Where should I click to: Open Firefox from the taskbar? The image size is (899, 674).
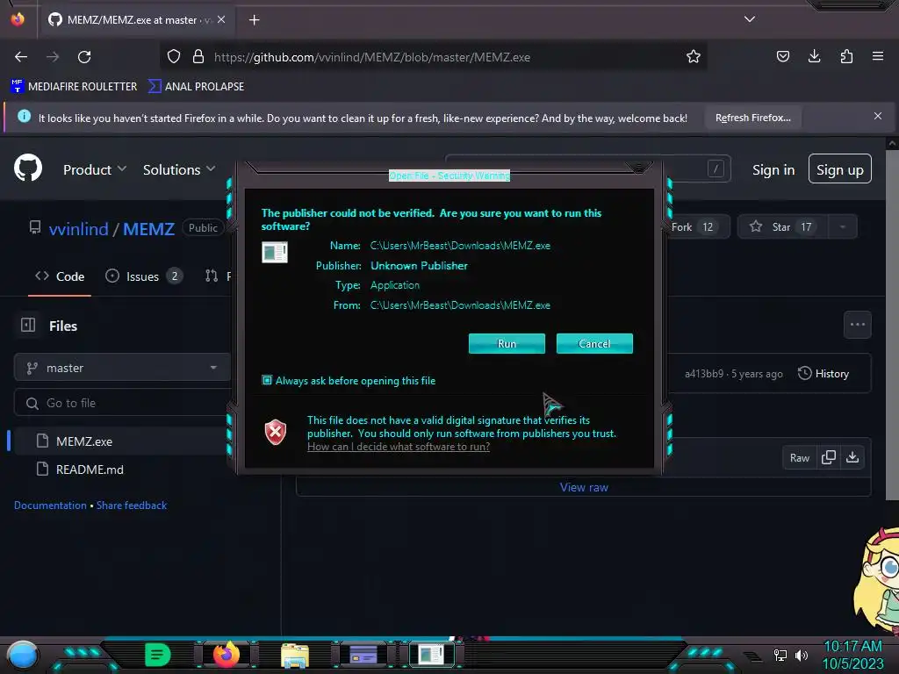pyautogui.click(x=227, y=655)
